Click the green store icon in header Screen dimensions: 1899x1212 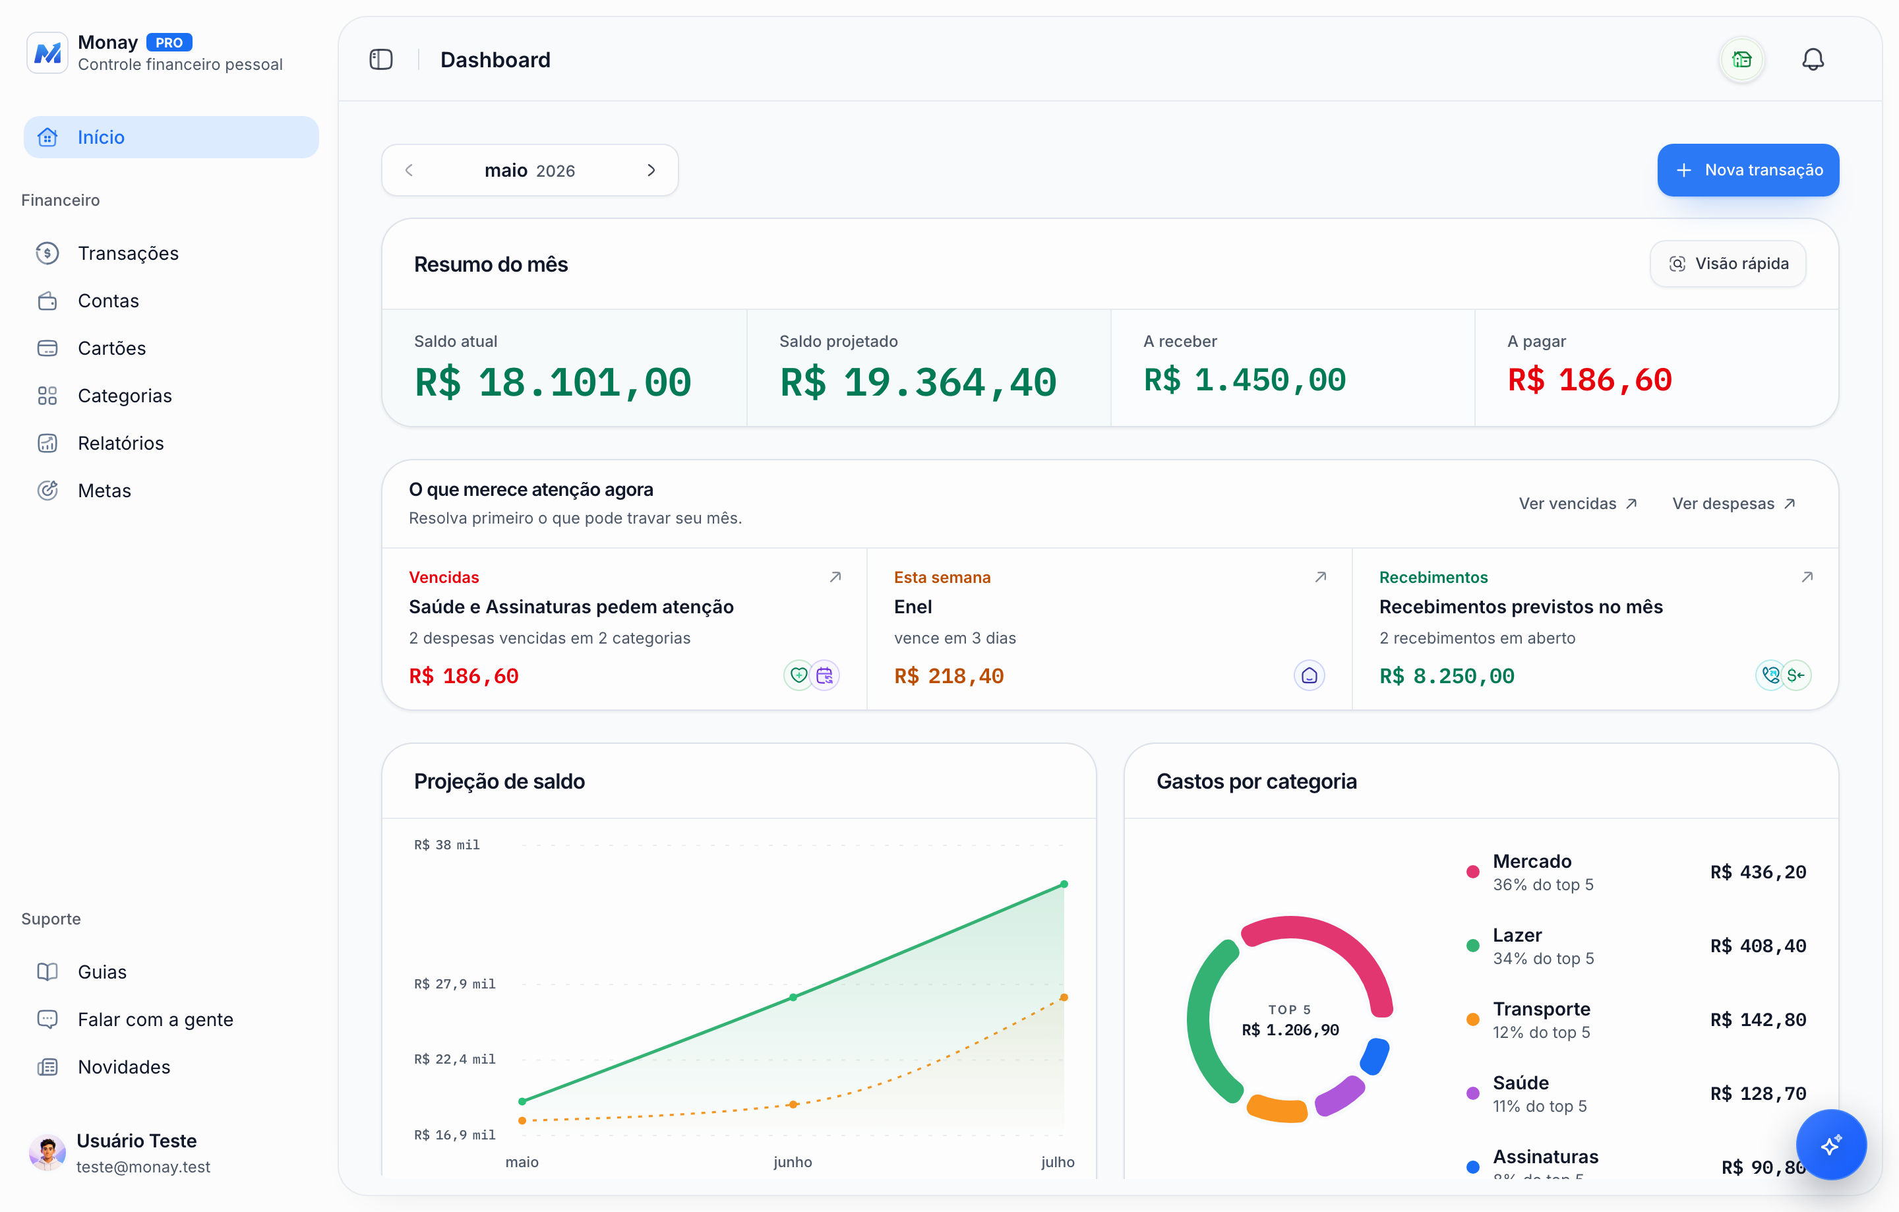coord(1741,59)
